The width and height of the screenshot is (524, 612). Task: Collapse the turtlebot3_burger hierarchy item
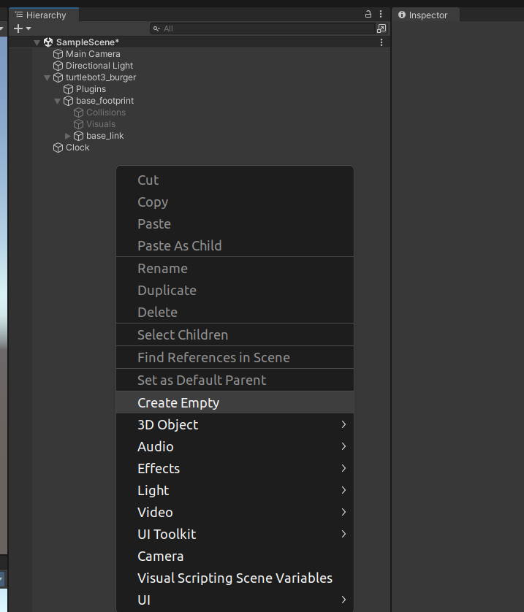coord(47,77)
